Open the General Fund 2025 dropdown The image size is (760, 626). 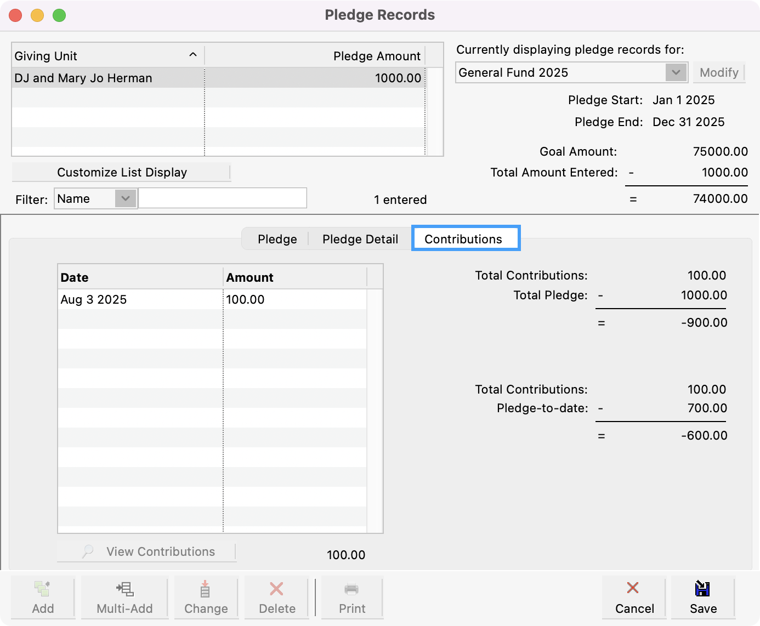click(x=676, y=72)
